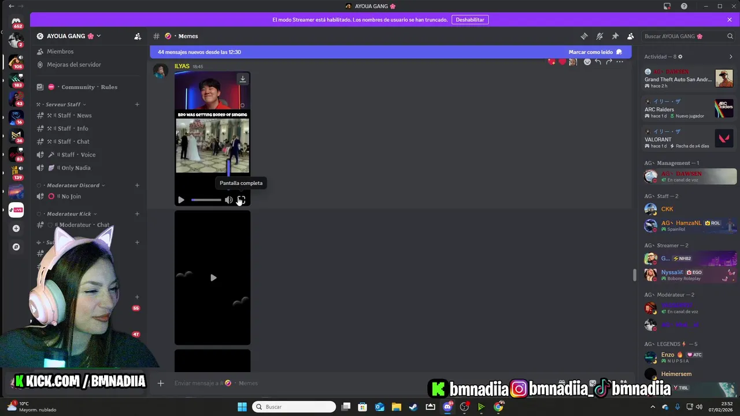Open the Staff News channel

coord(74,116)
